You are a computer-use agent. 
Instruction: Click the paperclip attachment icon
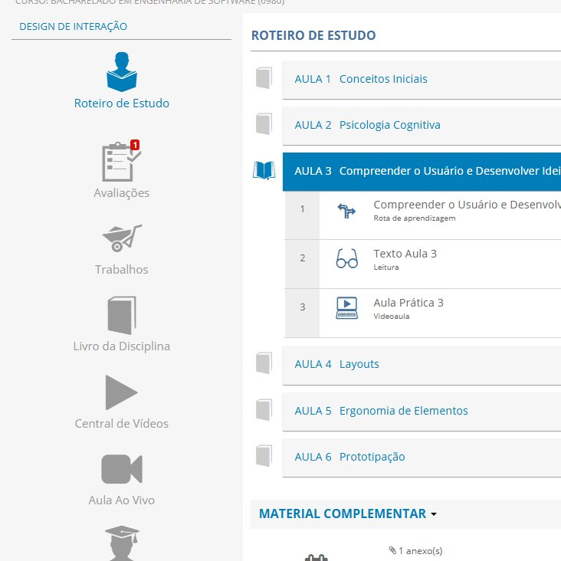(x=392, y=550)
